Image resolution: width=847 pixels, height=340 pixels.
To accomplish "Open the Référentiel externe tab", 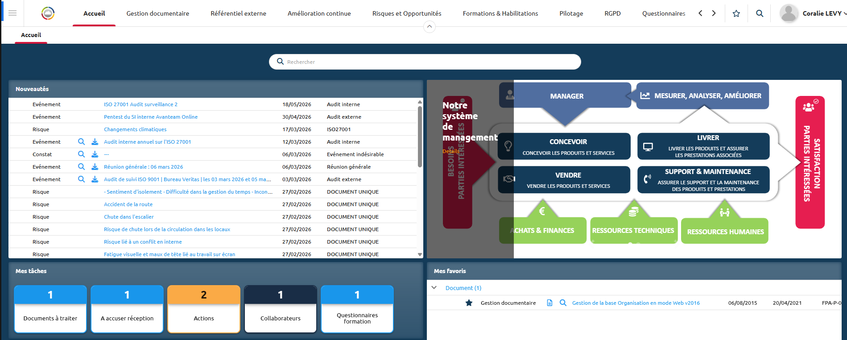I will coord(239,13).
